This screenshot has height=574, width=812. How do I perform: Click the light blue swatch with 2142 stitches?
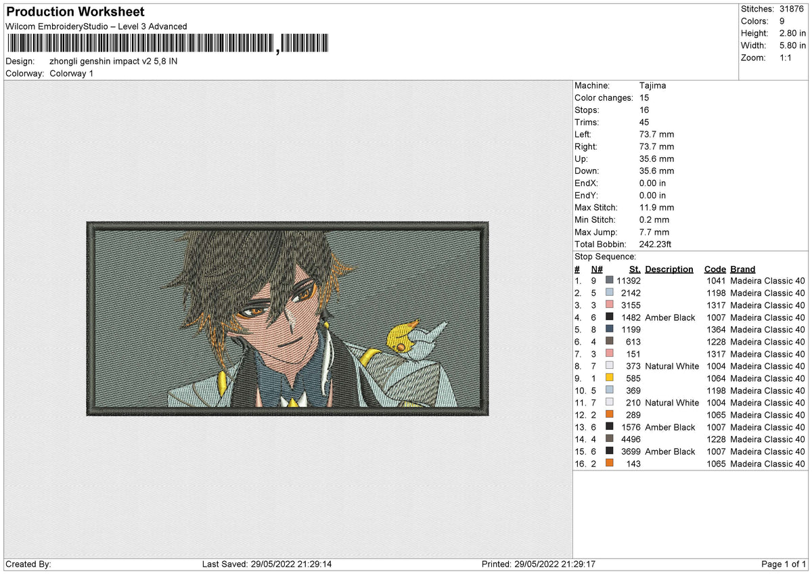[610, 293]
